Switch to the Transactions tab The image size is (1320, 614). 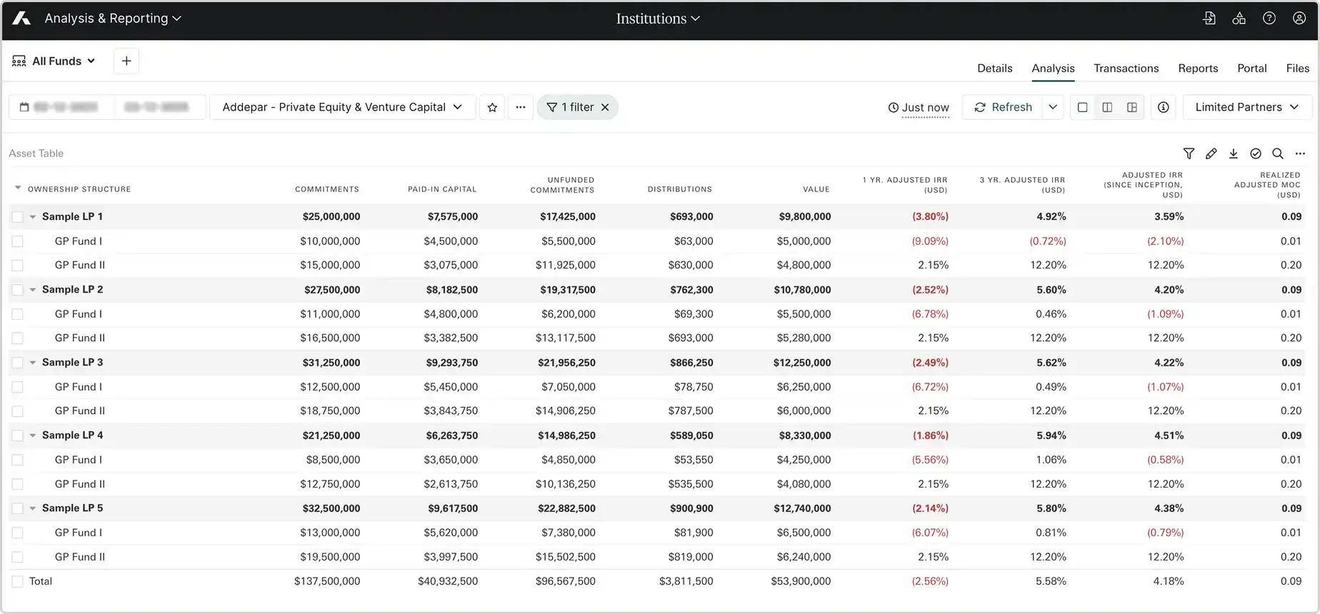click(x=1126, y=69)
